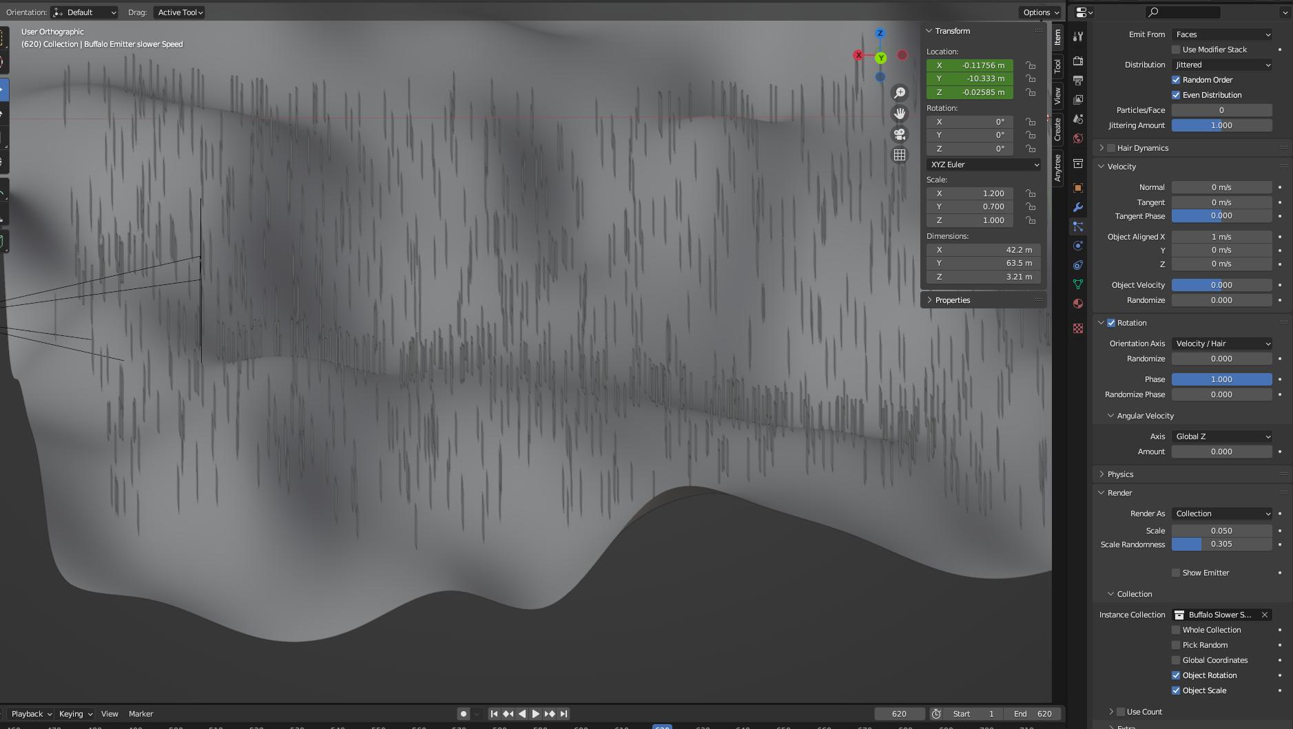Image resolution: width=1293 pixels, height=729 pixels.
Task: Enable the Whole Collection checkbox
Action: click(1176, 630)
